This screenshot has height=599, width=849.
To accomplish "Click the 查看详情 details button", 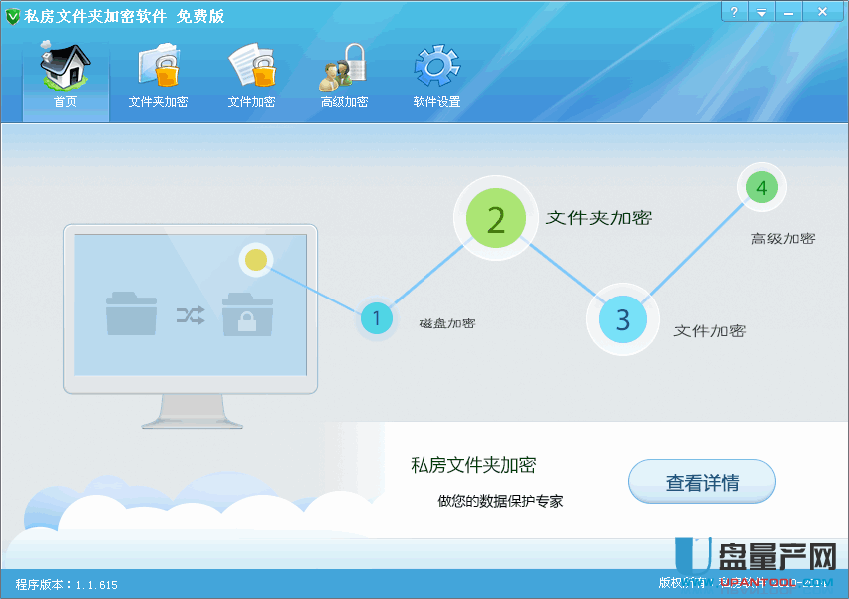I will (x=701, y=481).
